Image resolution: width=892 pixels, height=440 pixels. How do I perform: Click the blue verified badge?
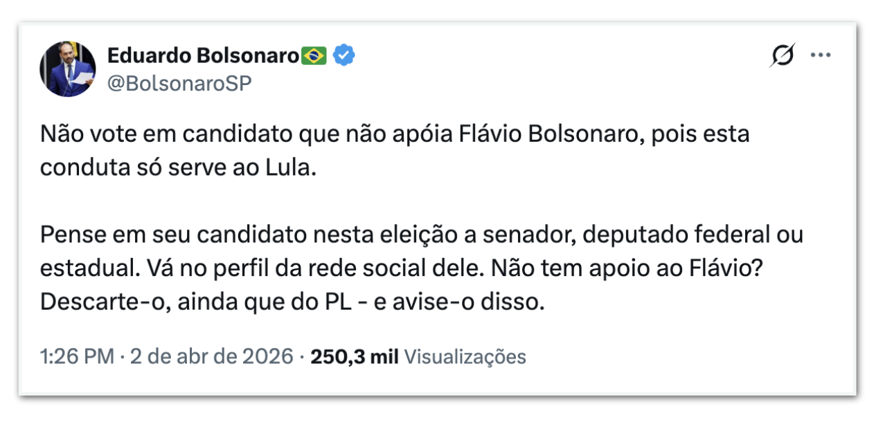pyautogui.click(x=344, y=56)
